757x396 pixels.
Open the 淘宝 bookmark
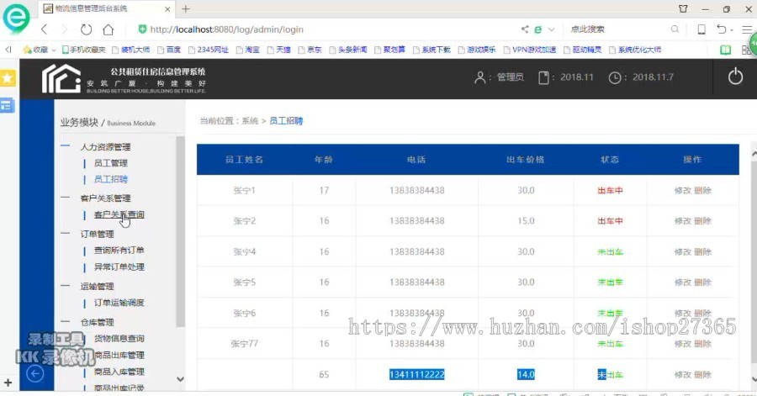pyautogui.click(x=247, y=50)
